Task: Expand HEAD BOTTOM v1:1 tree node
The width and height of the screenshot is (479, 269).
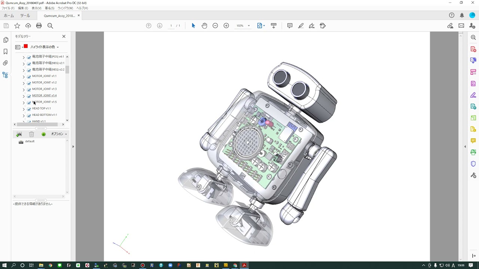Action: click(24, 115)
